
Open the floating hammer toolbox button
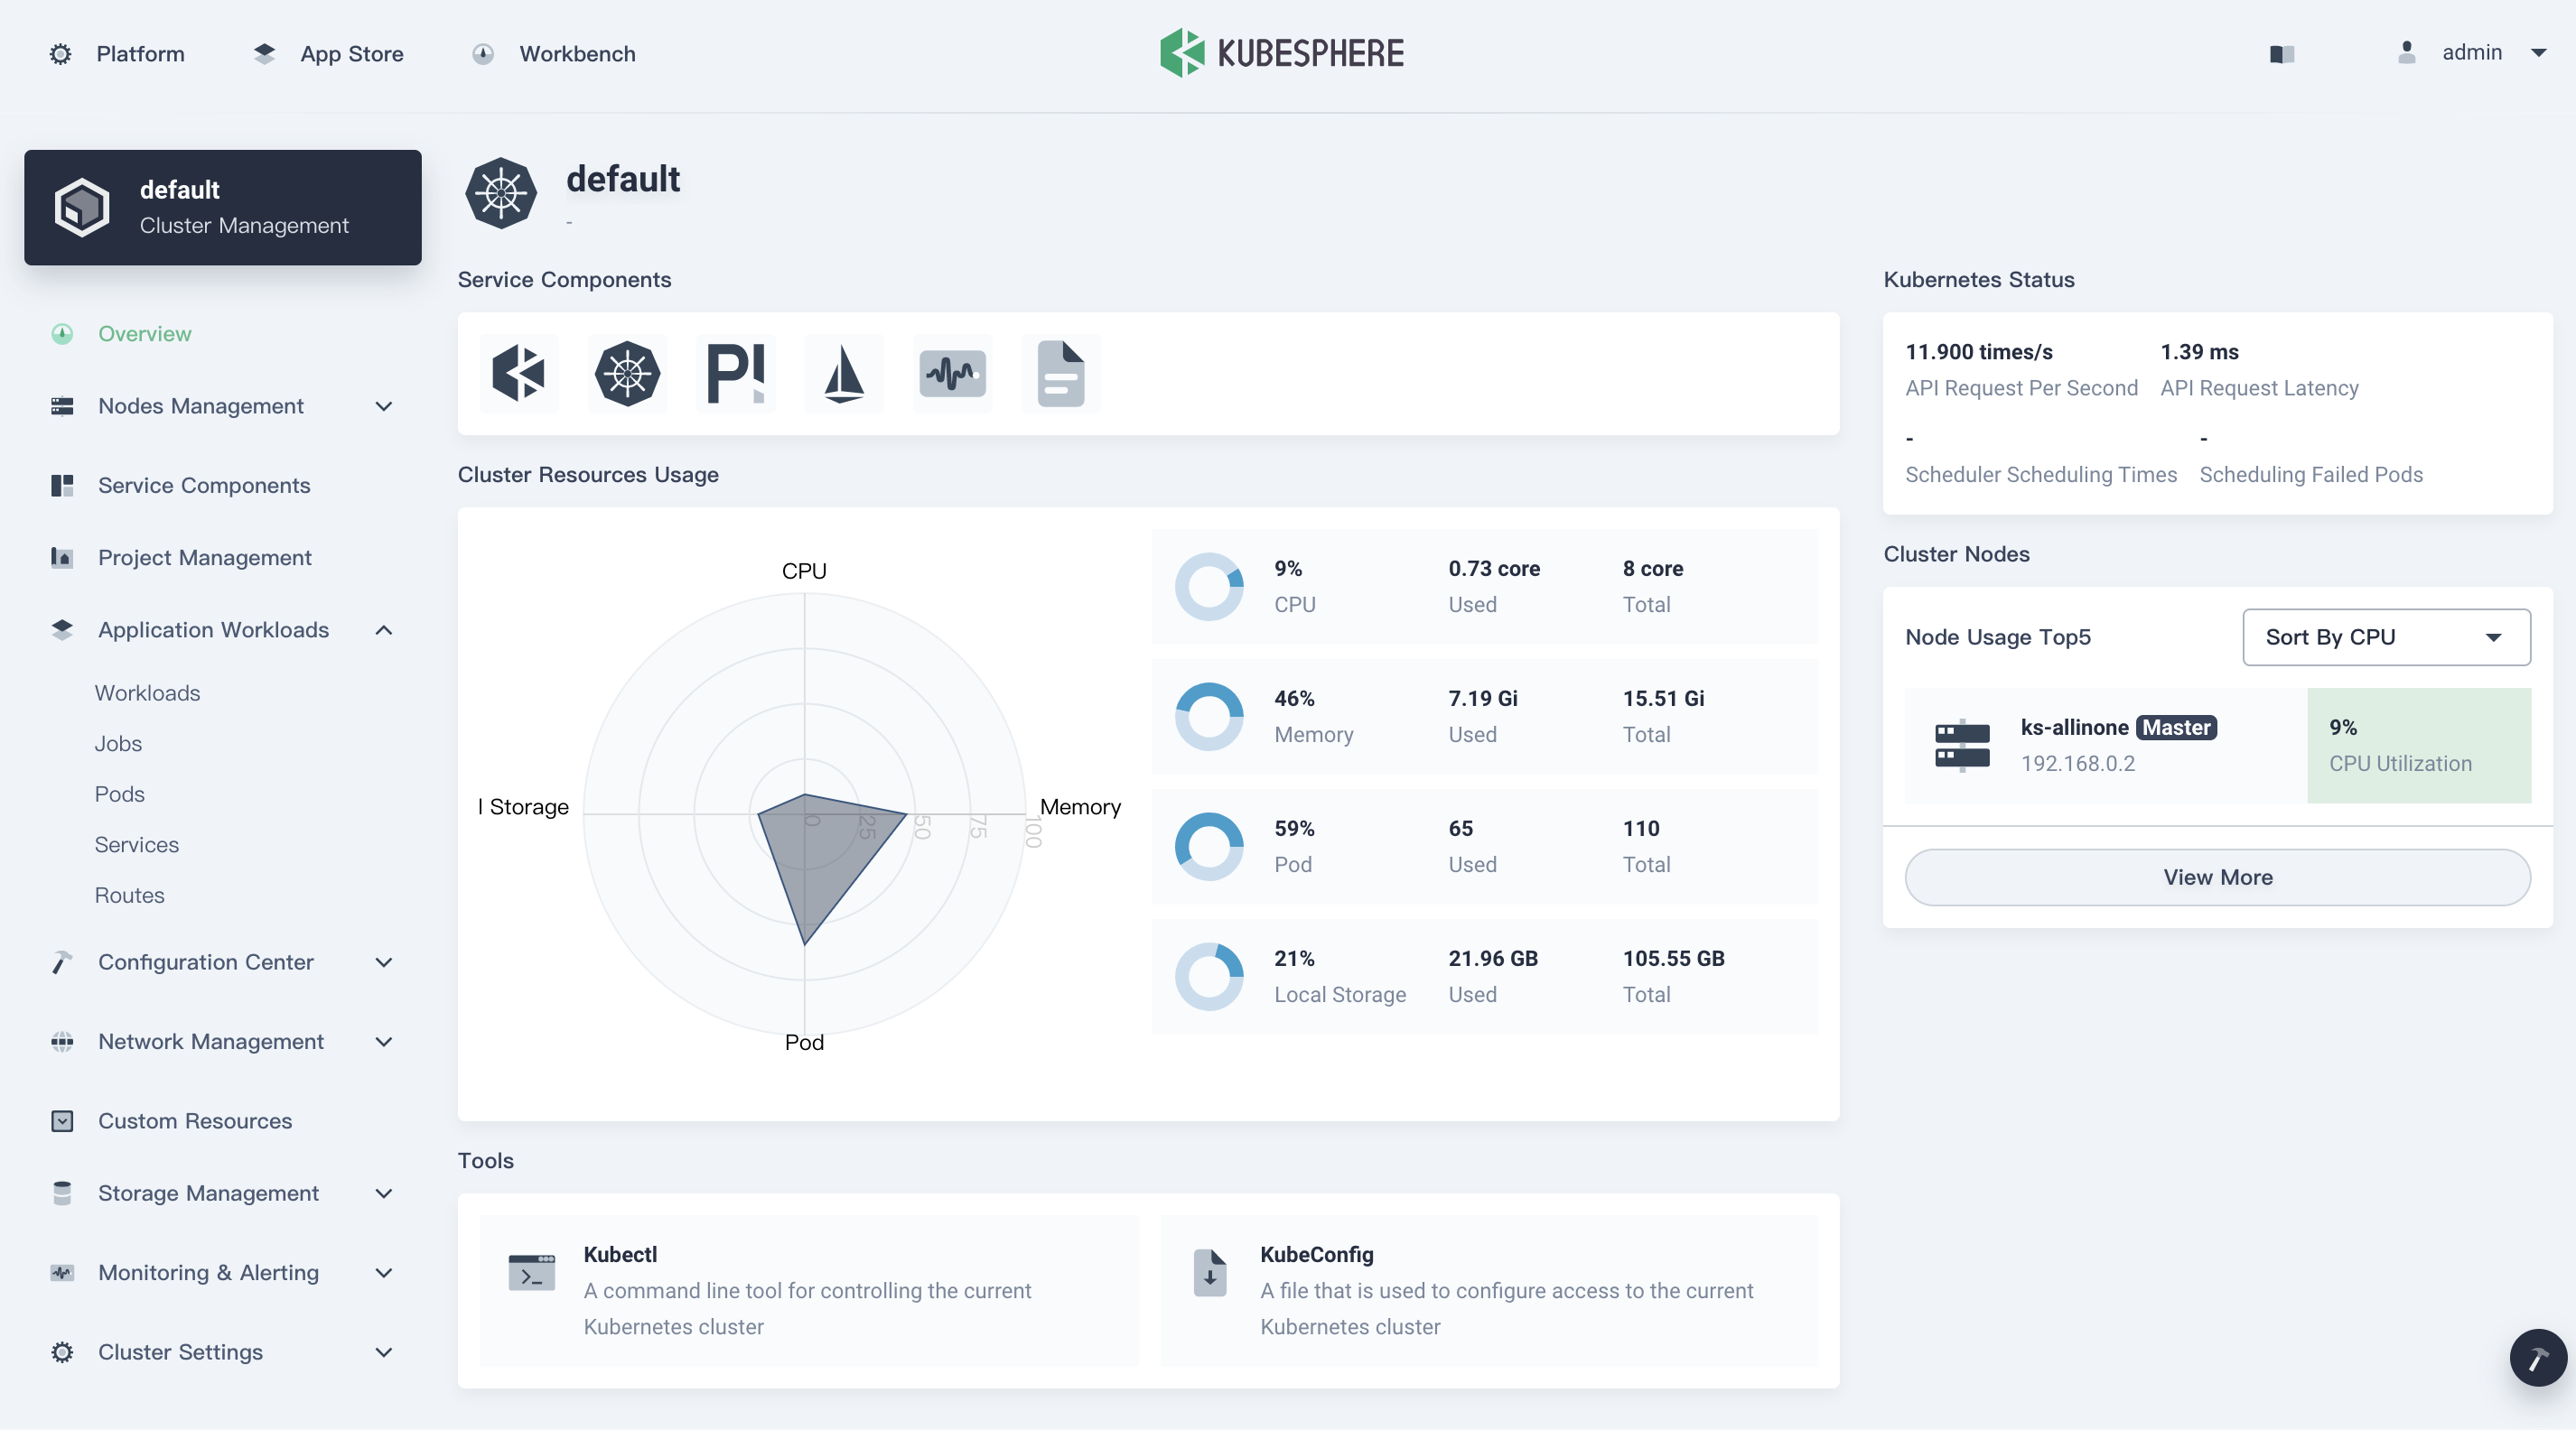tap(2537, 1357)
